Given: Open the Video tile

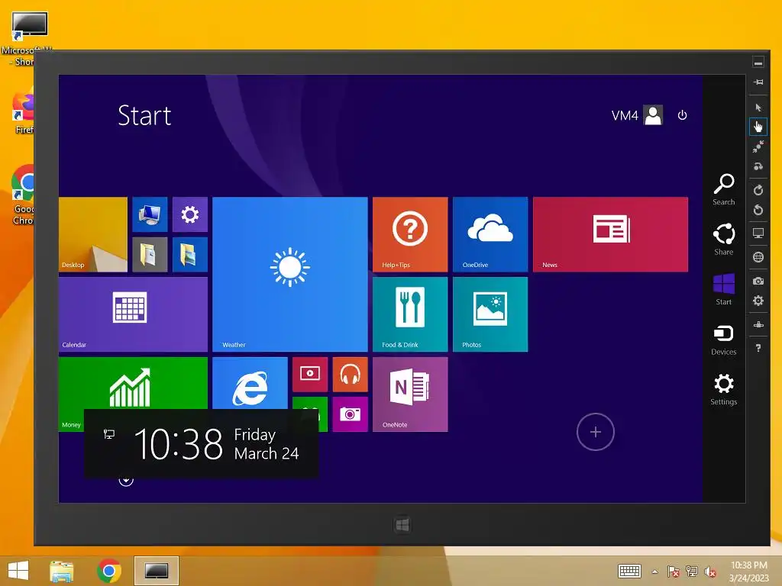Looking at the screenshot, I should (310, 374).
